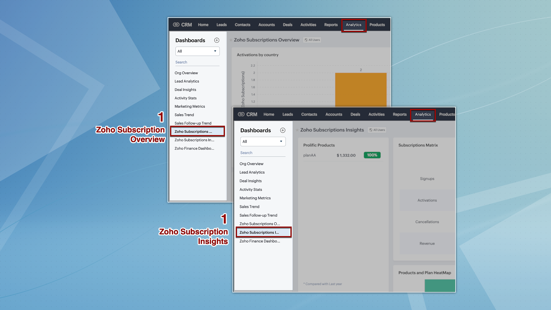Open the Zoho Finance Dashboard in the lower sidebar
Screen dimensions: 551x310
(260, 241)
